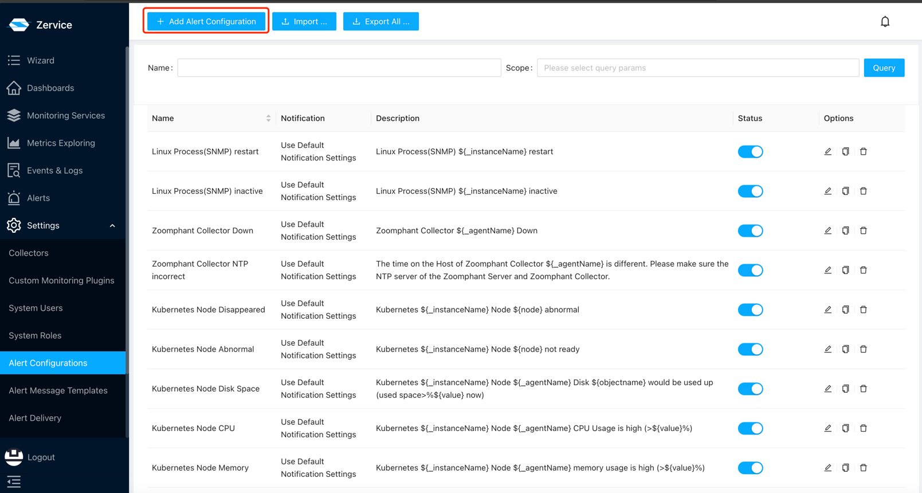Duplicate the Kubernetes Node Disk Space alert

point(845,389)
